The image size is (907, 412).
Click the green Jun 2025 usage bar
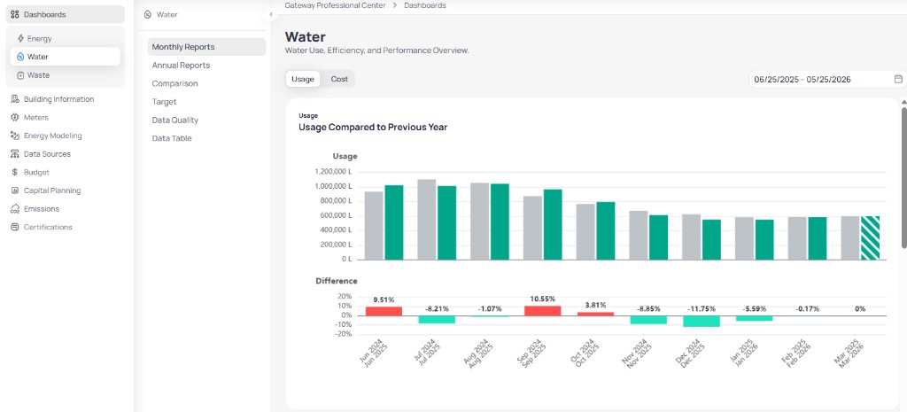(x=394, y=222)
